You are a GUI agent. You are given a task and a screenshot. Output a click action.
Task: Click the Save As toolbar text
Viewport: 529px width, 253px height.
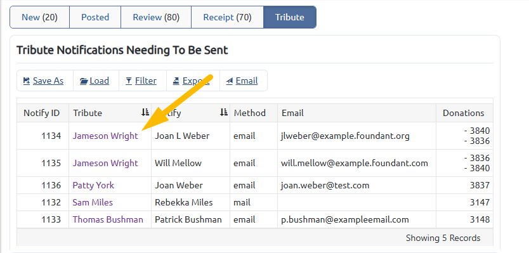click(48, 81)
